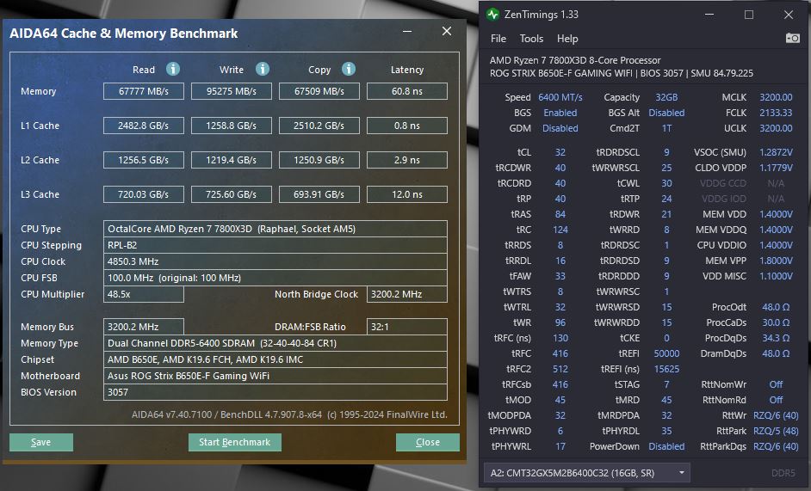Click the tRFC (ns) value 130

point(560,338)
